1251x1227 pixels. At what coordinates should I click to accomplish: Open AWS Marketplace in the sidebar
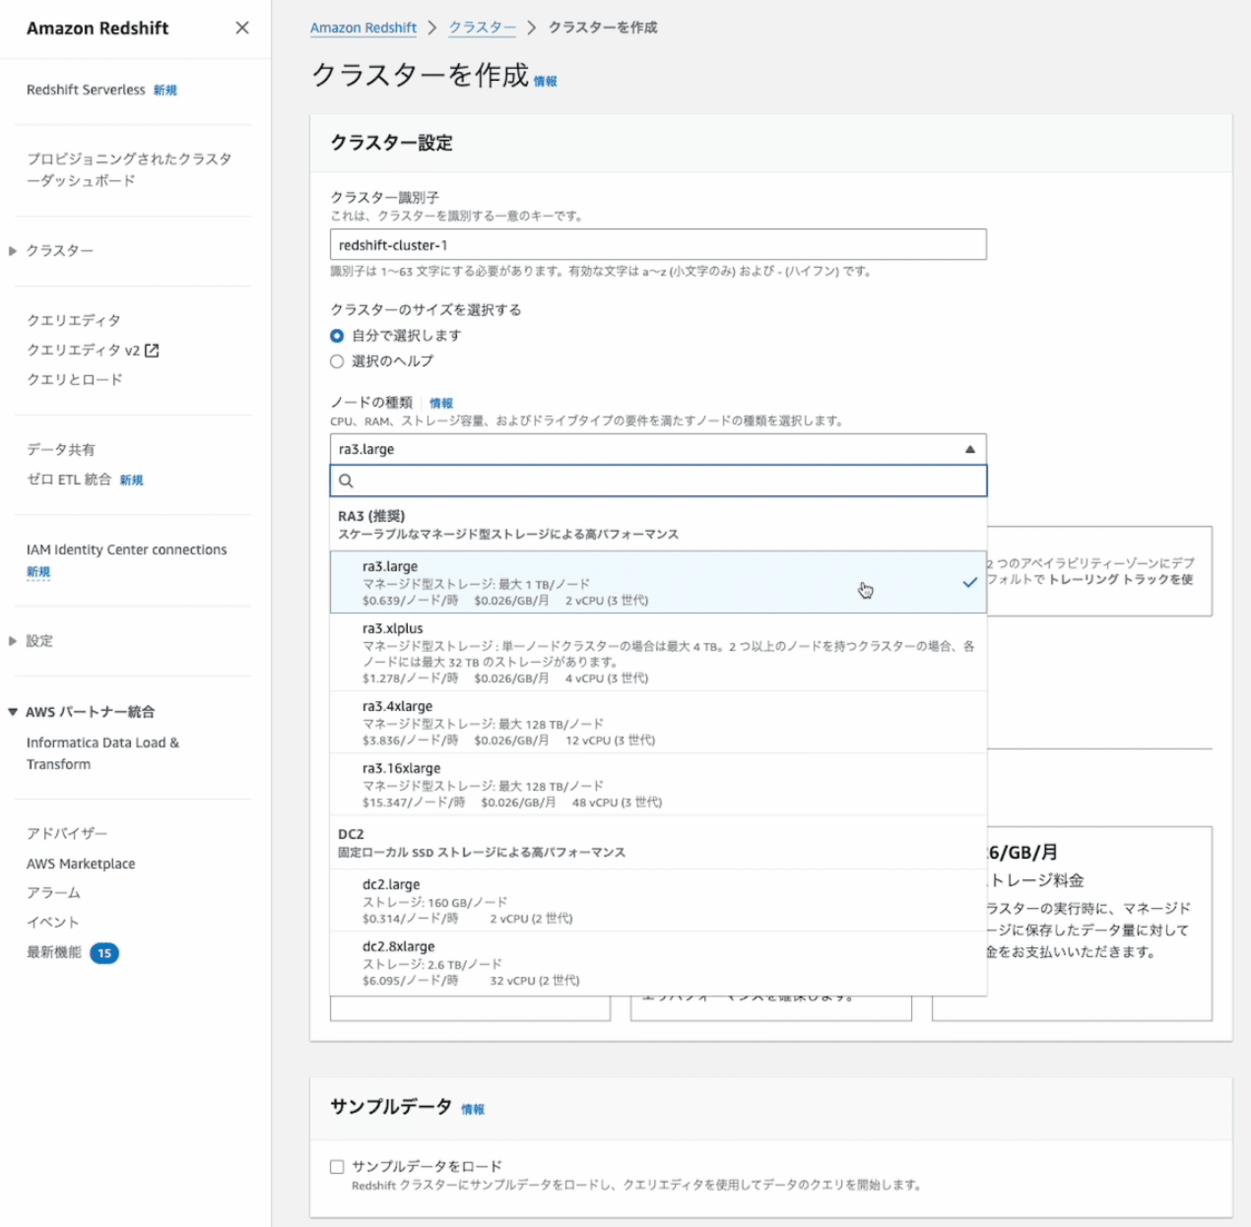[x=81, y=864]
